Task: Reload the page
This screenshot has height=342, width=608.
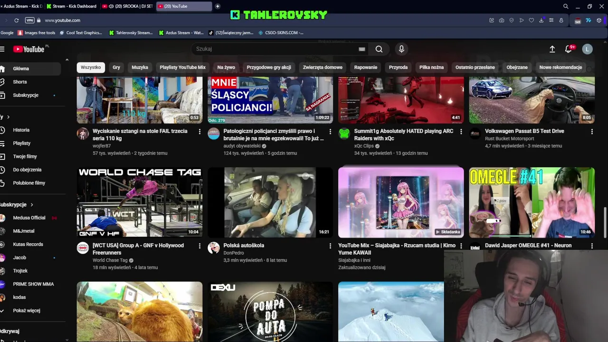Action: (16, 20)
